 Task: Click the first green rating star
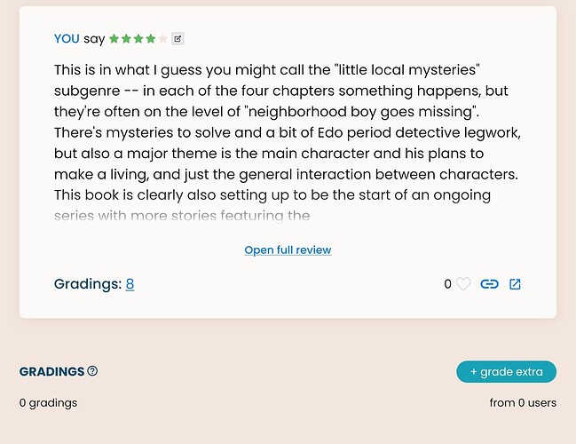tap(114, 39)
